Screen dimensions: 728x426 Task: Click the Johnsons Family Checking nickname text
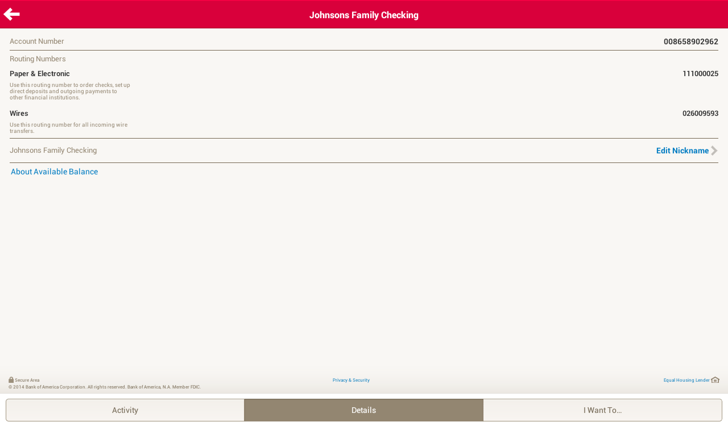(53, 151)
